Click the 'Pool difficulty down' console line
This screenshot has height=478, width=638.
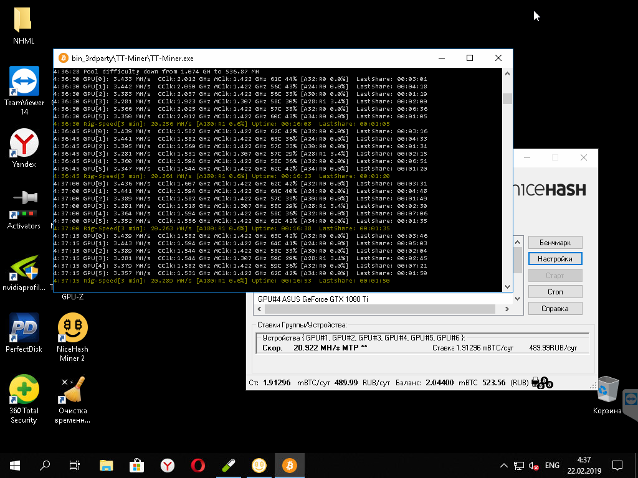click(x=156, y=71)
